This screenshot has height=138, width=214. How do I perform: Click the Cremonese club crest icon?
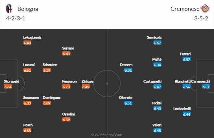(204, 9)
